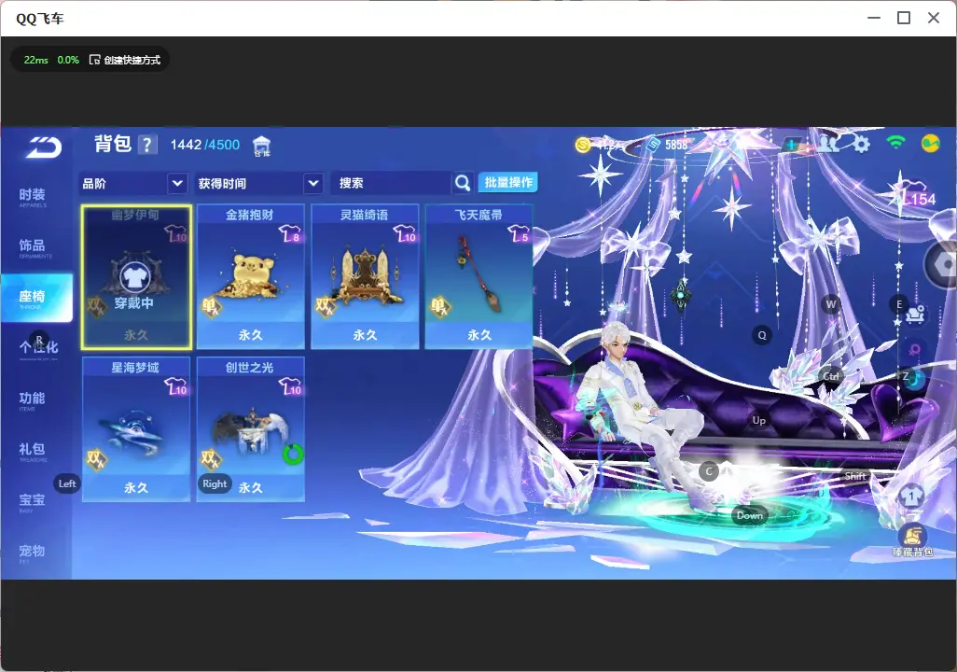Click the 0.0% packet loss indicator

coord(68,60)
